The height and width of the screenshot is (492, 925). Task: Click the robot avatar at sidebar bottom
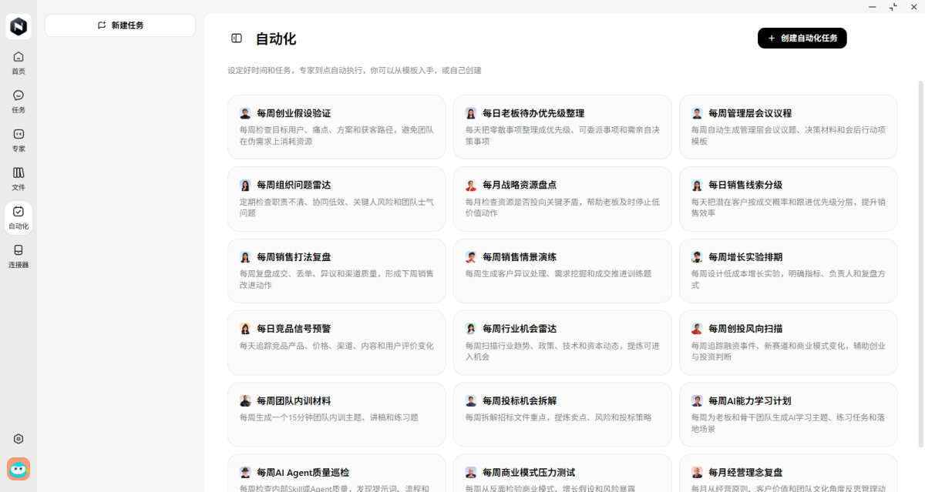tap(18, 469)
